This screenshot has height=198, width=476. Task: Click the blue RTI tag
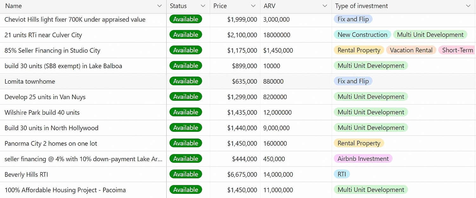coord(341,174)
